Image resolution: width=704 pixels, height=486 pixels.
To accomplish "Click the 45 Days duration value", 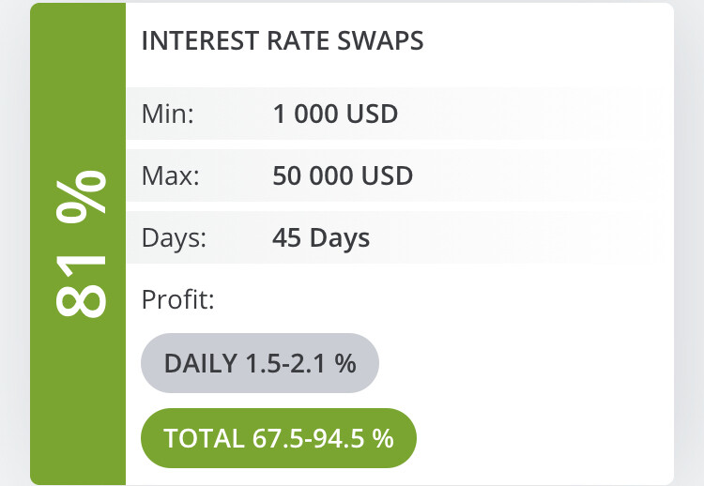I will click(321, 237).
